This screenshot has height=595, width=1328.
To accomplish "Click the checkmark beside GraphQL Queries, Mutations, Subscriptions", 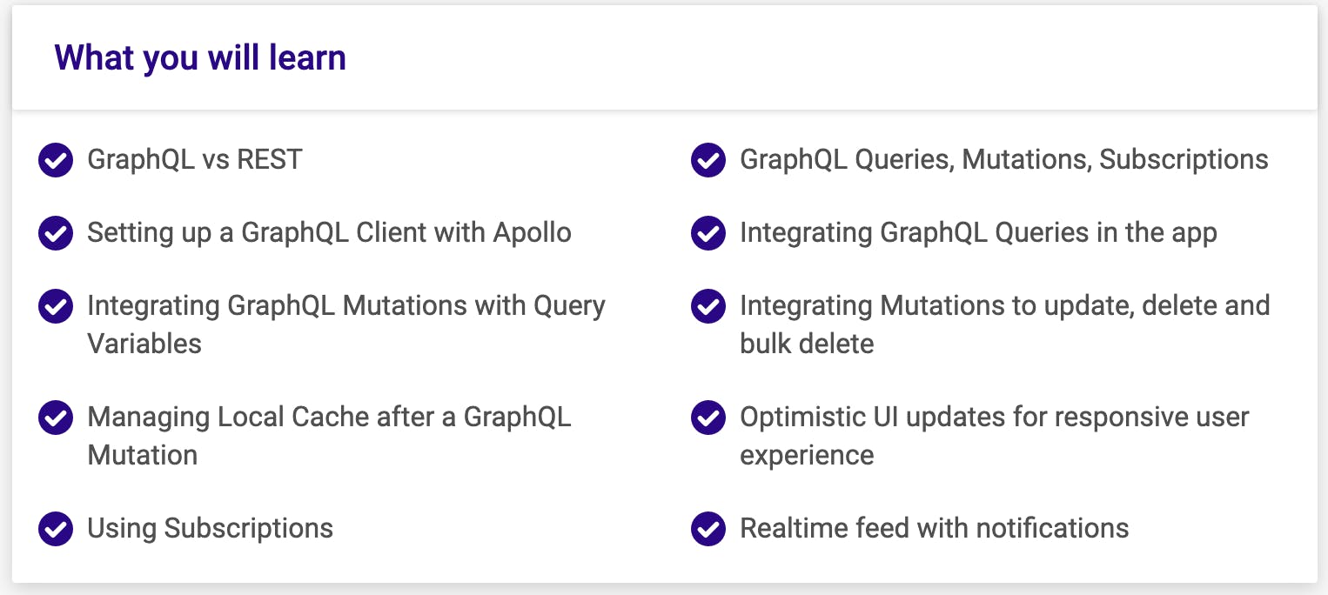I will [708, 160].
